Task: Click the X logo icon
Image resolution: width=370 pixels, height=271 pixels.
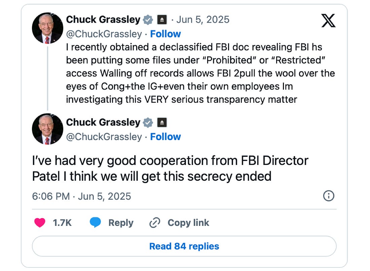Action: tap(328, 21)
